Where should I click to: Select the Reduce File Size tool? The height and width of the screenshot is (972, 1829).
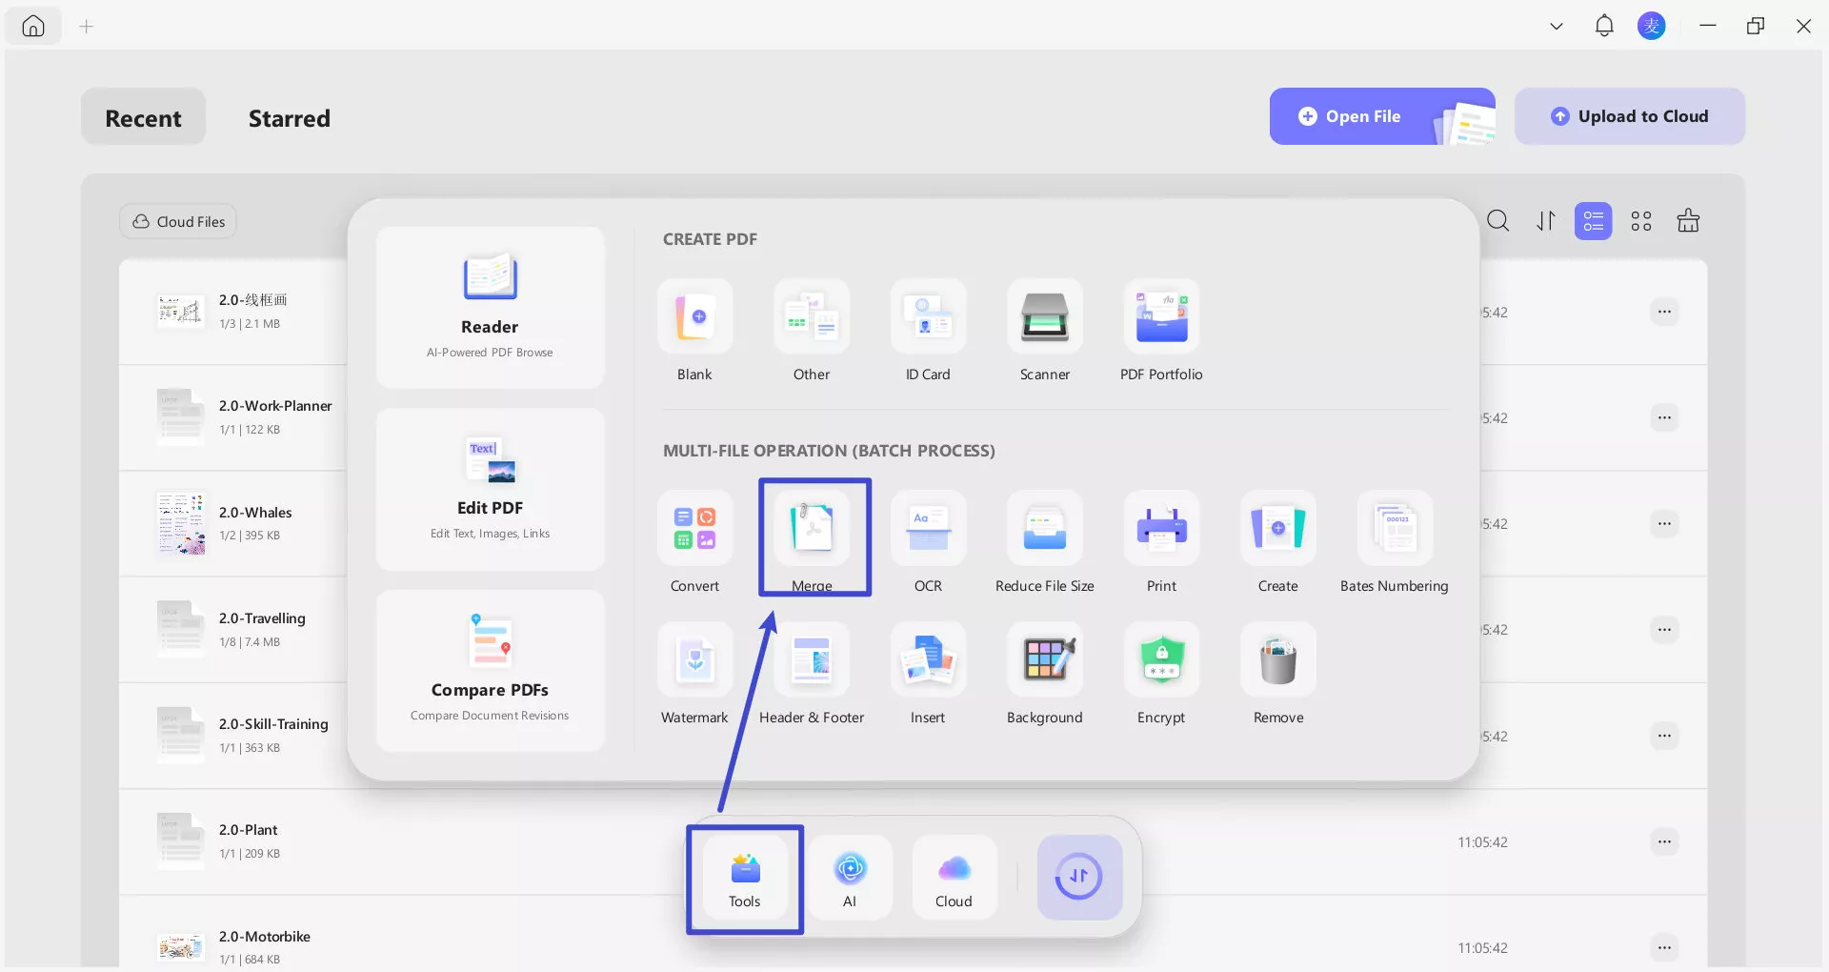coord(1044,537)
